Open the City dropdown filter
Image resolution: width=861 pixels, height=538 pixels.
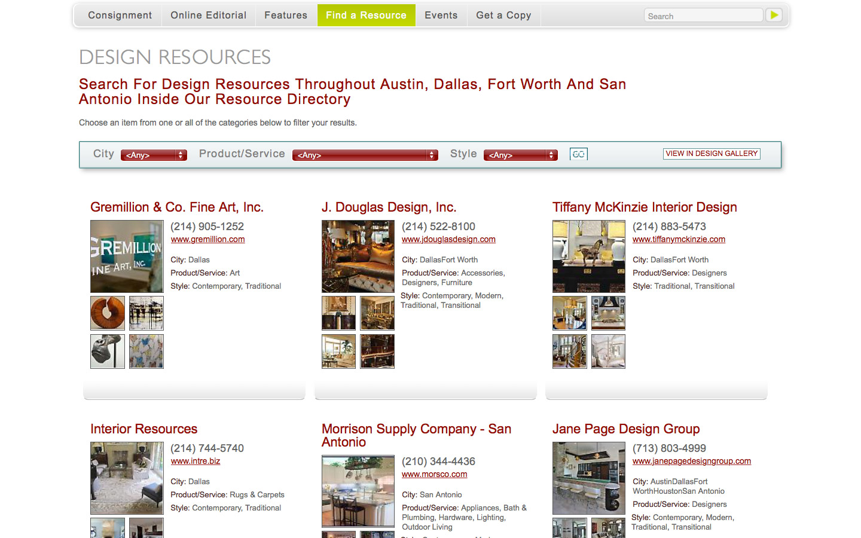[x=154, y=155]
